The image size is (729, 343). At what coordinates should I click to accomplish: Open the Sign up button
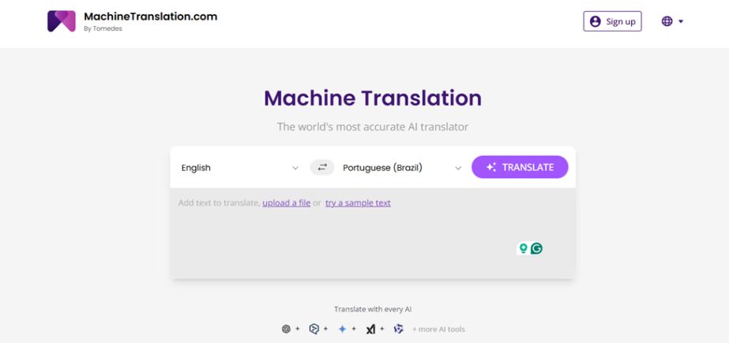[612, 21]
